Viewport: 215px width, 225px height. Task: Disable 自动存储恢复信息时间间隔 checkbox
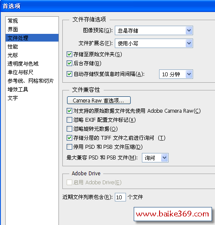tap(69, 74)
